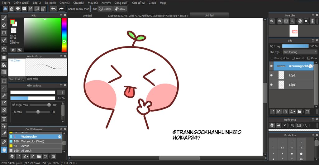Select the Lasso tool
Screen dimensions: 319x165
(4, 88)
